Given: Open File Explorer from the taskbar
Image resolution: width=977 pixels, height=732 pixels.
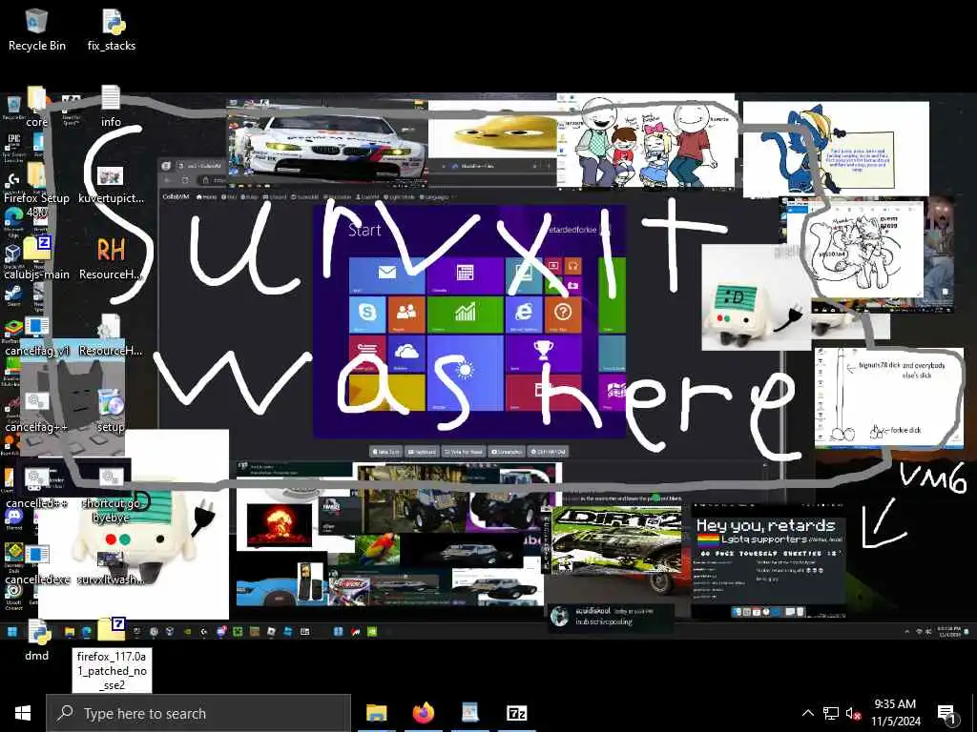Looking at the screenshot, I should point(376,713).
